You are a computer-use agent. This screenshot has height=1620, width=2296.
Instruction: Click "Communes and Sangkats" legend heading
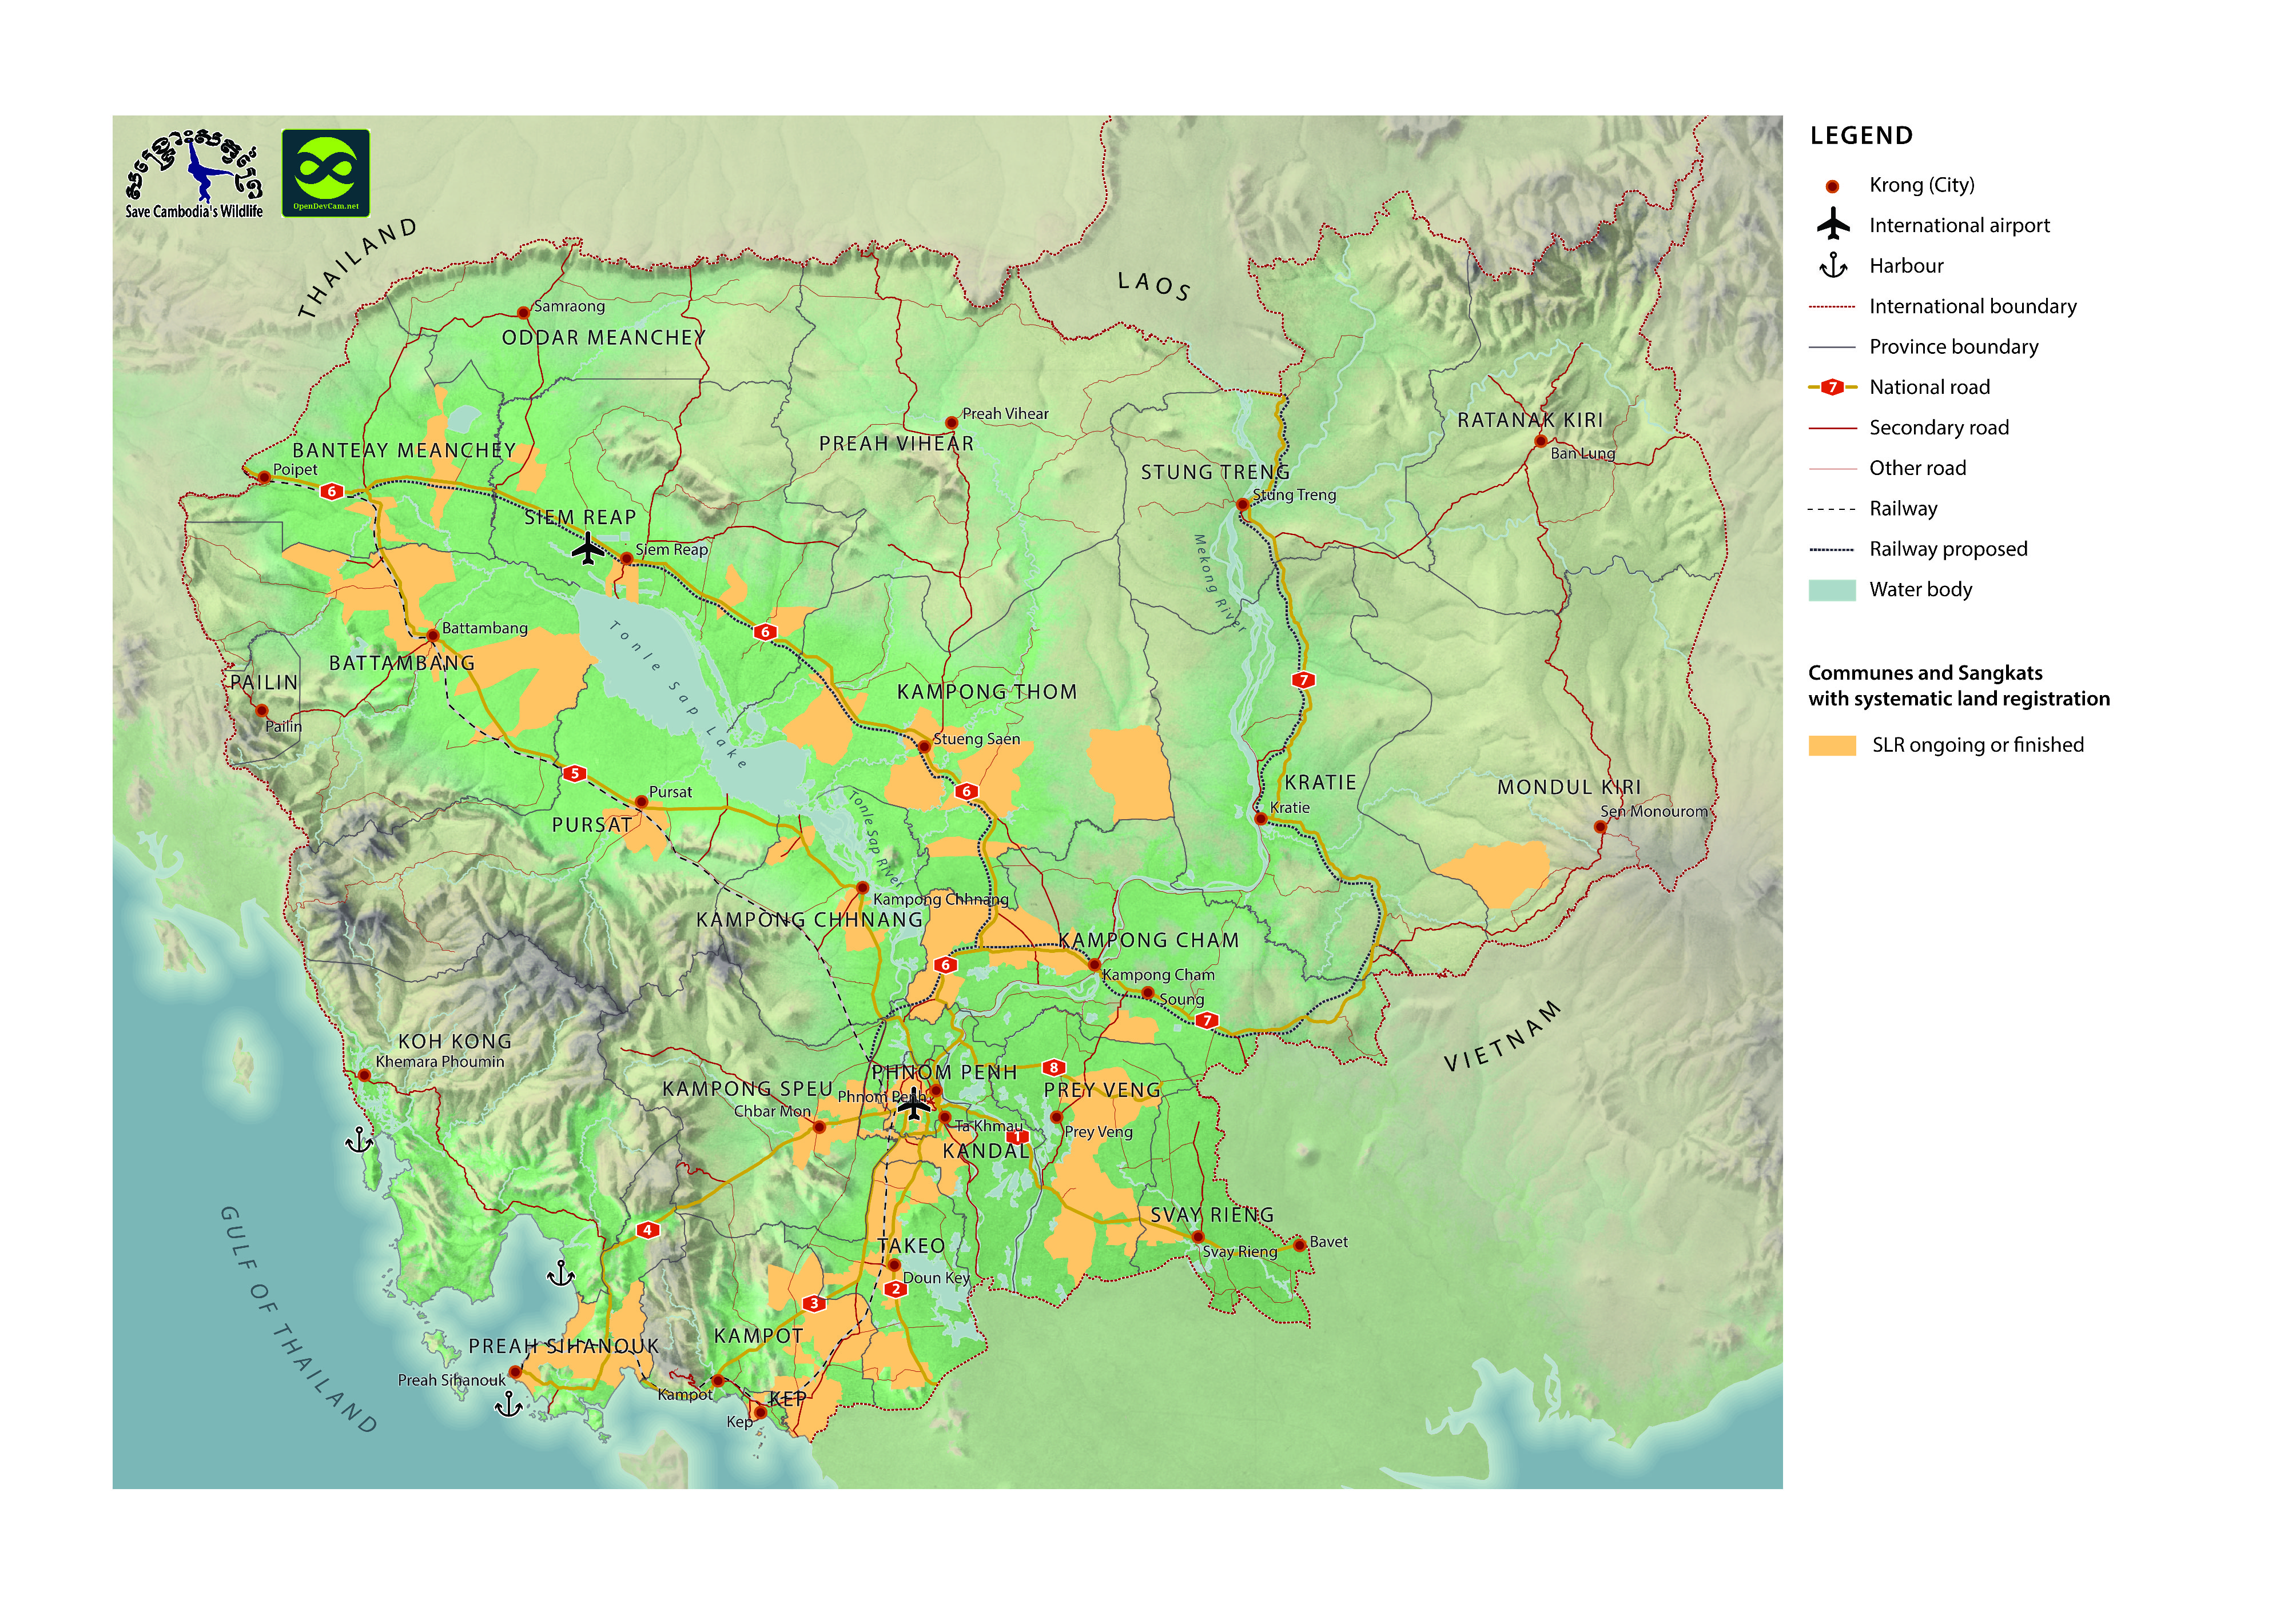click(1925, 673)
